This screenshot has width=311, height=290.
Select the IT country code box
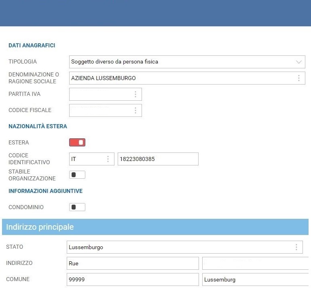[86, 159]
